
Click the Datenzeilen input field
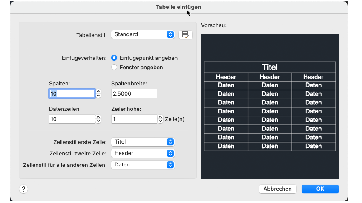[x=72, y=119]
